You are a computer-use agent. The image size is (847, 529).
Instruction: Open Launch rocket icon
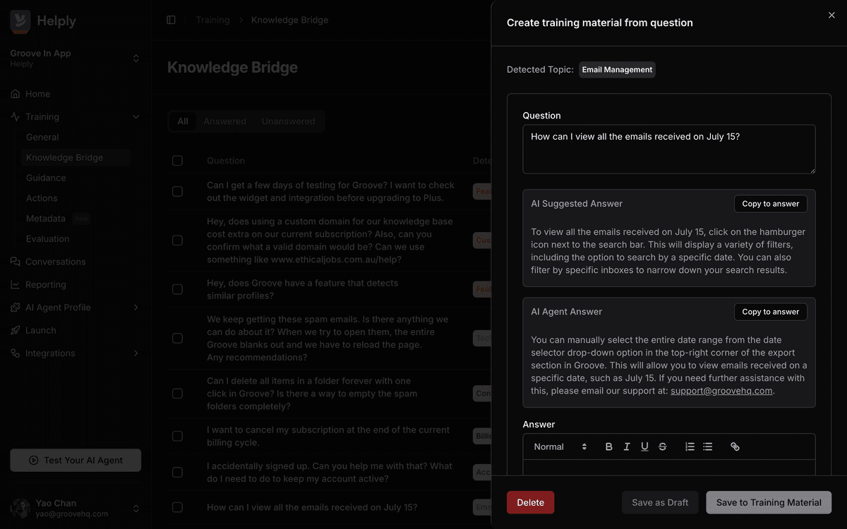16,330
